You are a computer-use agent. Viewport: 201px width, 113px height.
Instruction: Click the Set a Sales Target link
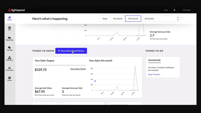coord(78,69)
